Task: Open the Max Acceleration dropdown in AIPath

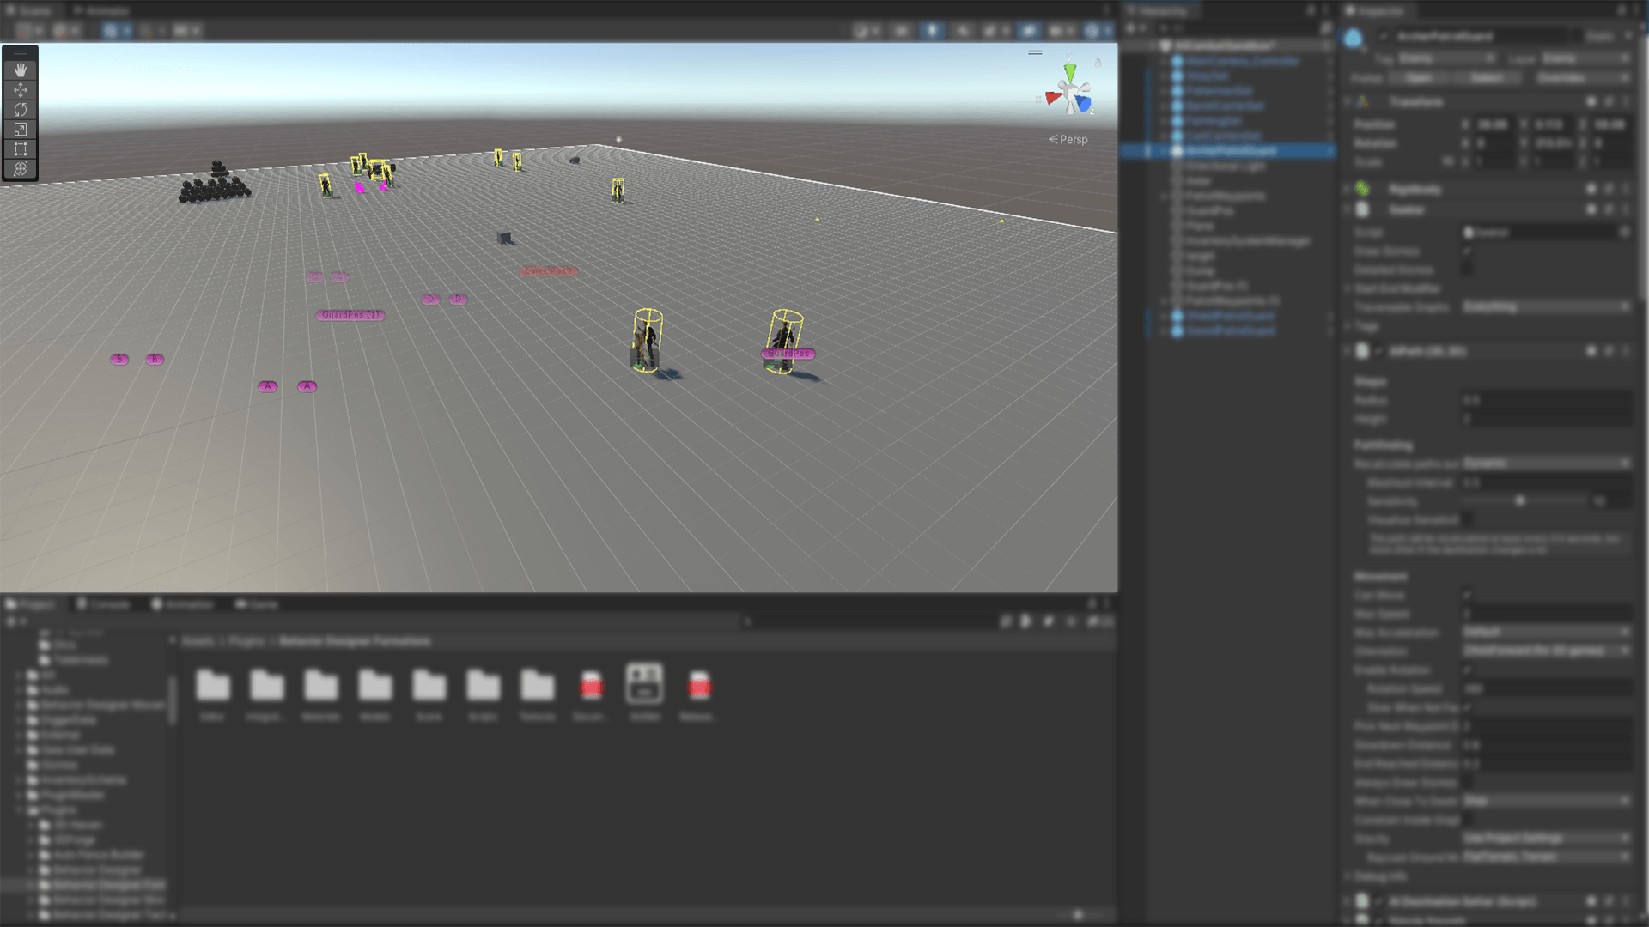Action: click(x=1546, y=633)
